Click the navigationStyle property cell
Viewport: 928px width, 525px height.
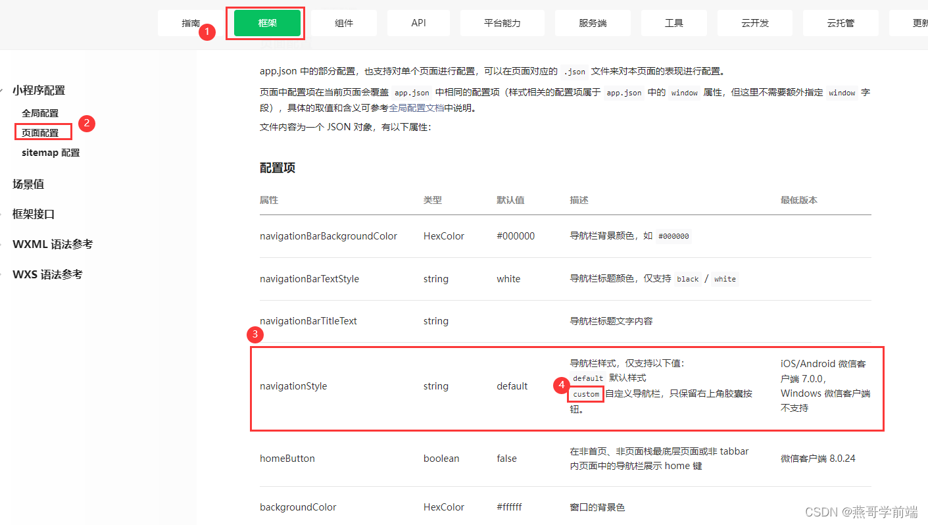pos(293,386)
